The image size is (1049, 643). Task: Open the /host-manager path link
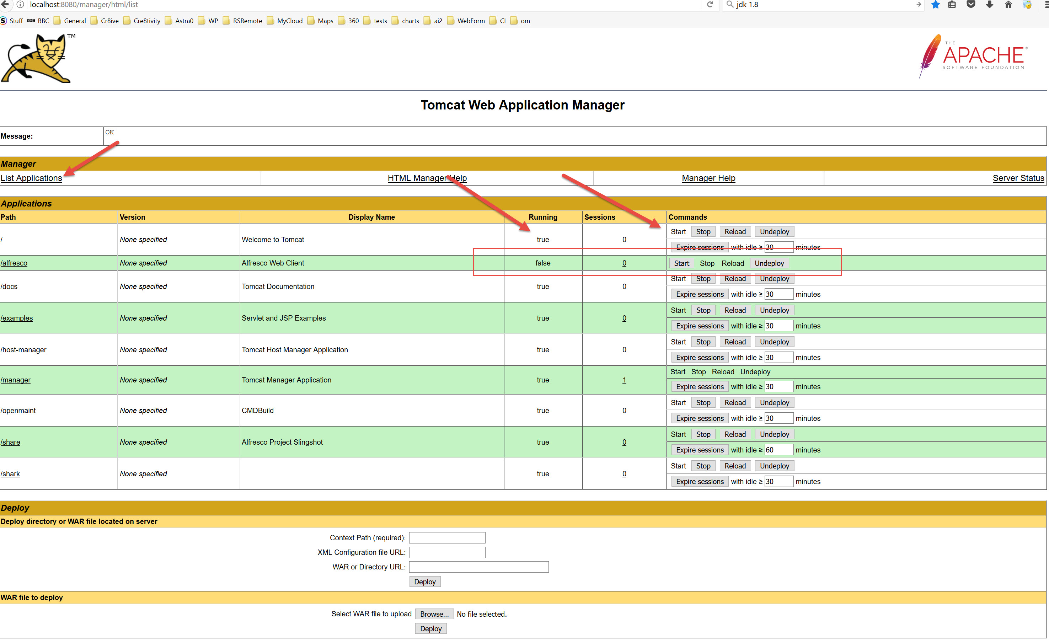23,350
